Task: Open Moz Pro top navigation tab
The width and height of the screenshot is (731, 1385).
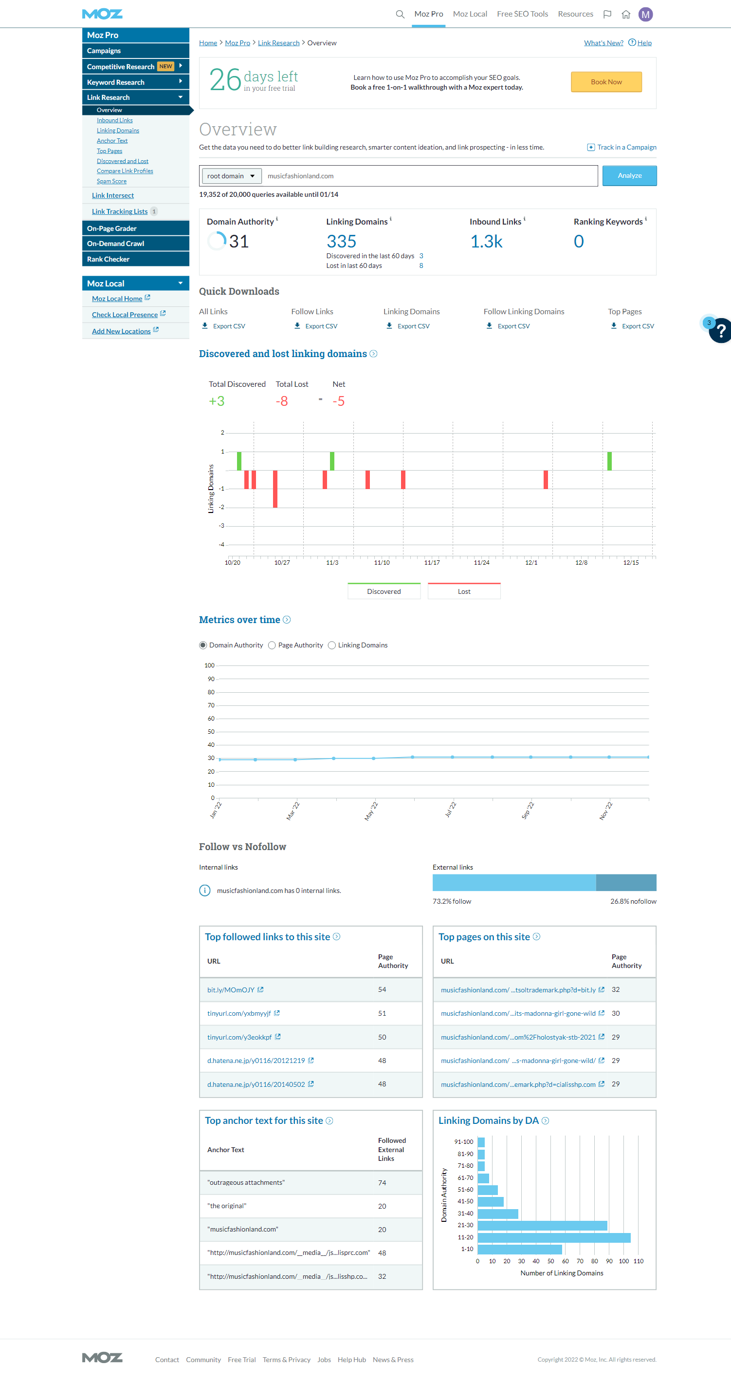Action: (429, 14)
